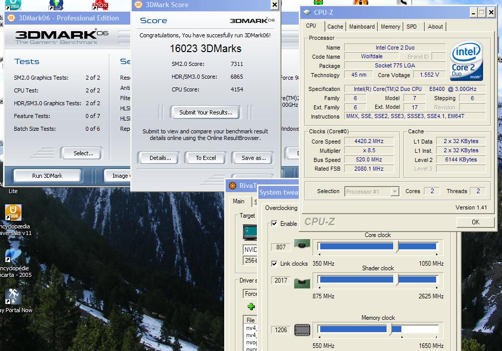Close the 3DMark Score window

(x=274, y=5)
